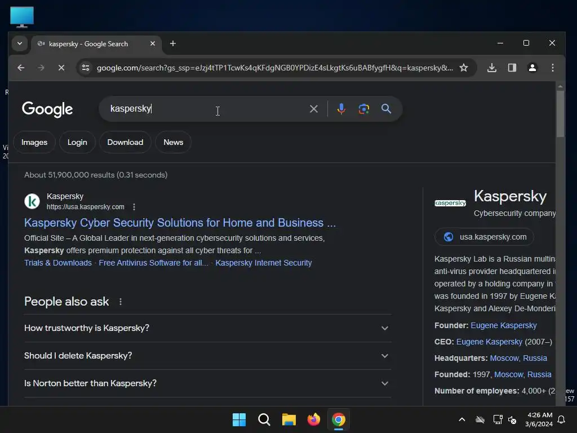Open People also ask options menu
The width and height of the screenshot is (577, 433).
click(121, 302)
